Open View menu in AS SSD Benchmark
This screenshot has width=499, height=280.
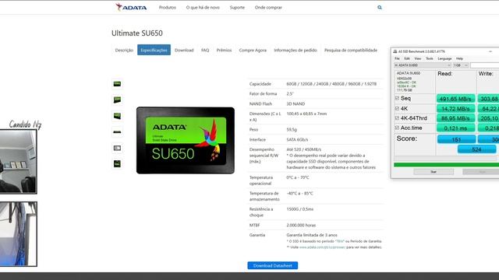pyautogui.click(x=418, y=59)
